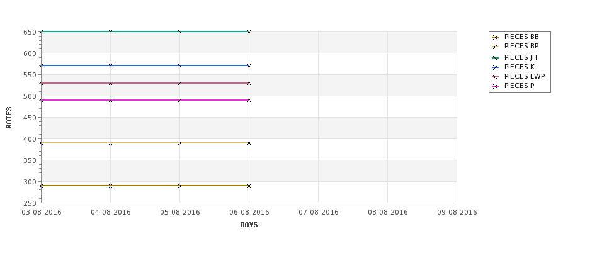
Task: Click the PIECES LWP legend label
Action: [525, 76]
